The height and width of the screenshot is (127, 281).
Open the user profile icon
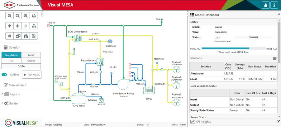click(x=266, y=5)
